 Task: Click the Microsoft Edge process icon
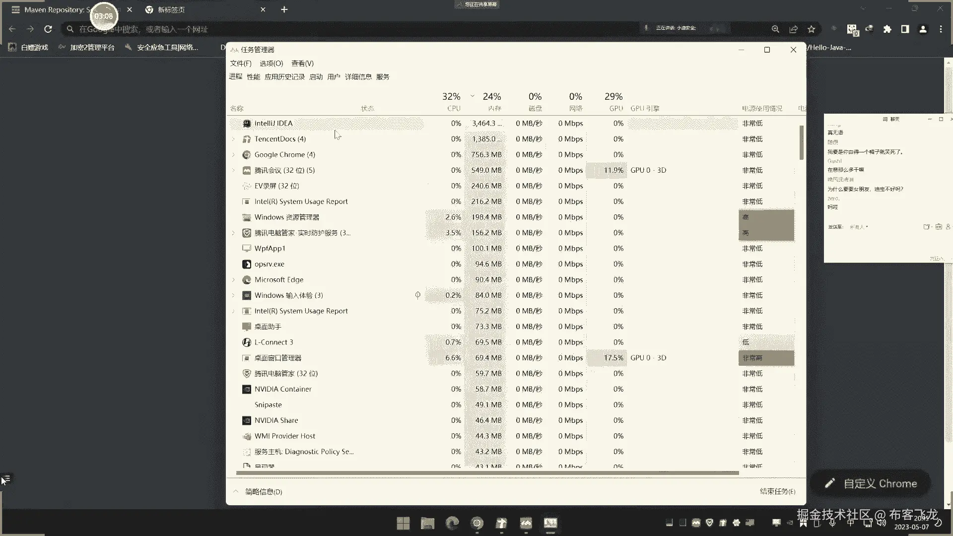(x=247, y=280)
